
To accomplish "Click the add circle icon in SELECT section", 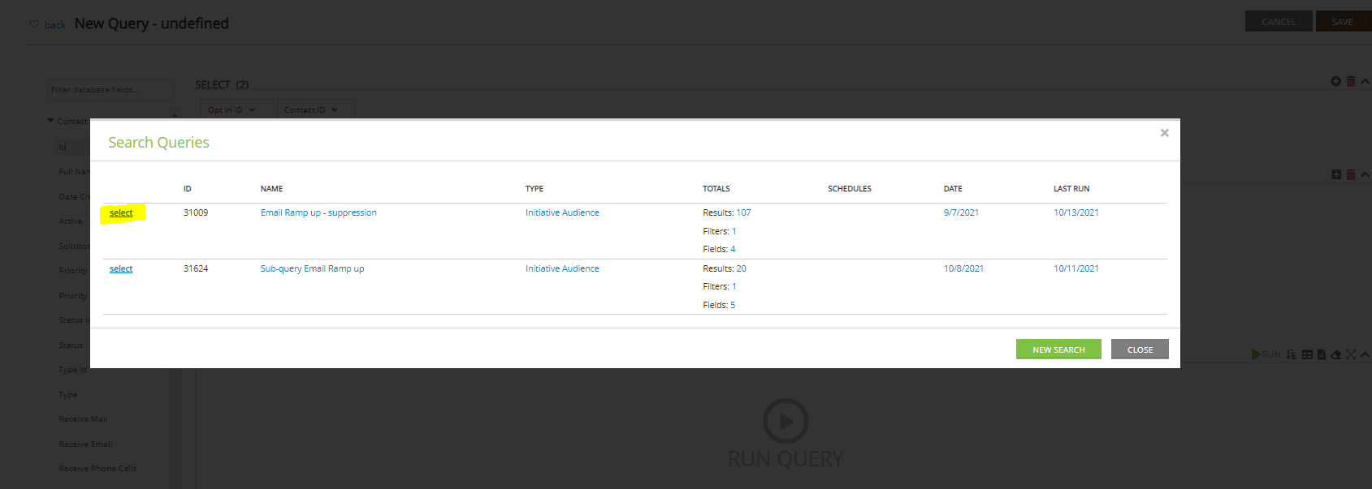I will [1335, 81].
